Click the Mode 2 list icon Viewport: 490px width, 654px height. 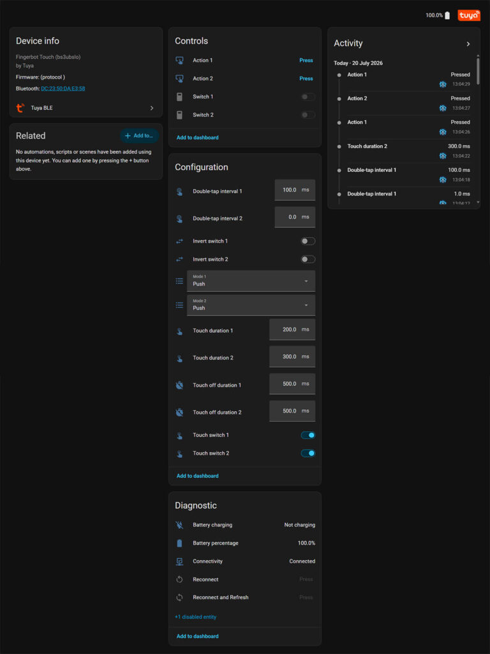pyautogui.click(x=179, y=305)
